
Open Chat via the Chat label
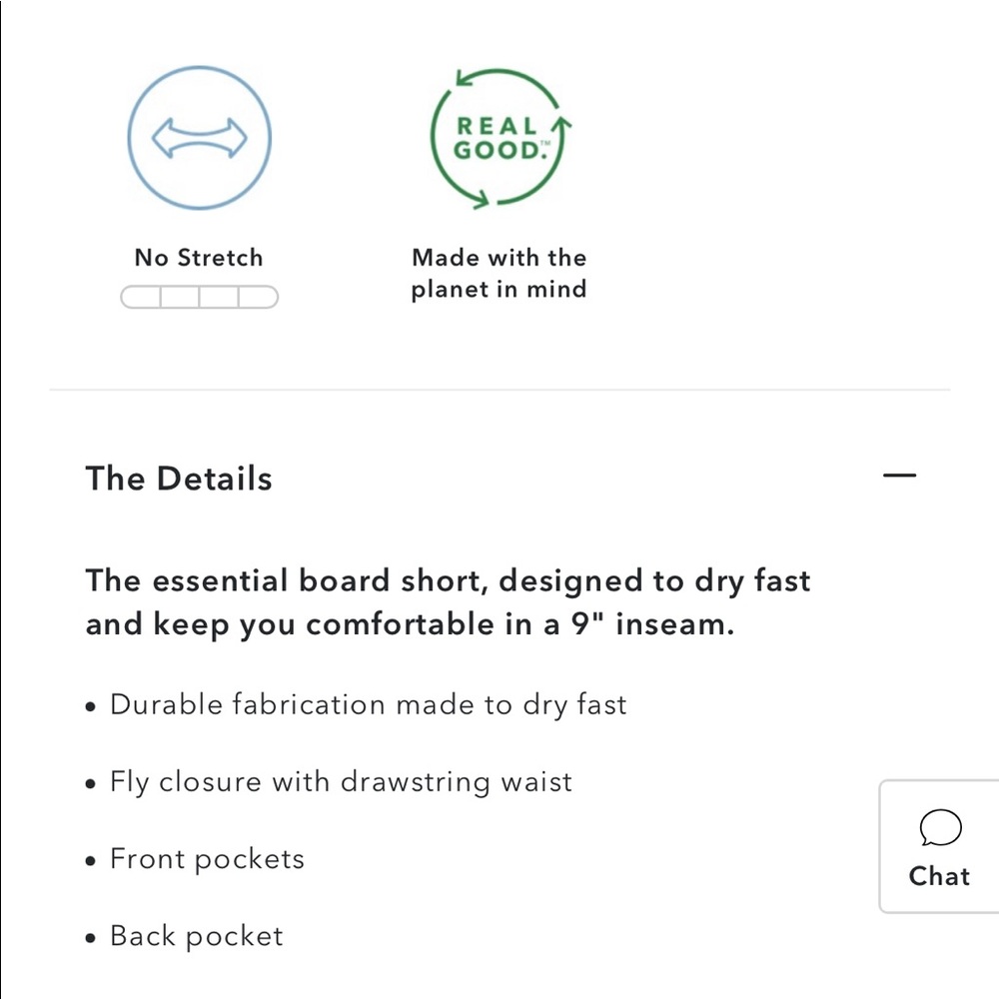pyautogui.click(x=939, y=876)
